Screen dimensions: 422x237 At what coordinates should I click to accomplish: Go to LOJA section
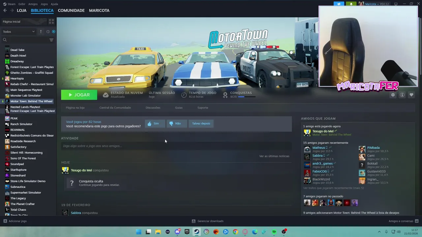(x=22, y=11)
